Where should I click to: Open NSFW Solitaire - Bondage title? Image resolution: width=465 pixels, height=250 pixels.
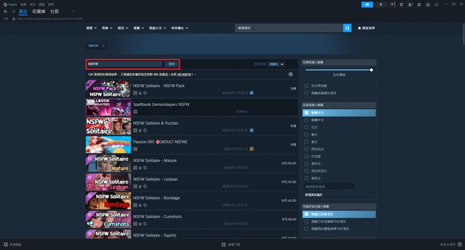(156, 198)
